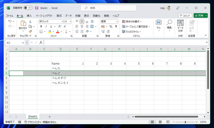
Task: Select middle vertical alignment
Action: 82,21
